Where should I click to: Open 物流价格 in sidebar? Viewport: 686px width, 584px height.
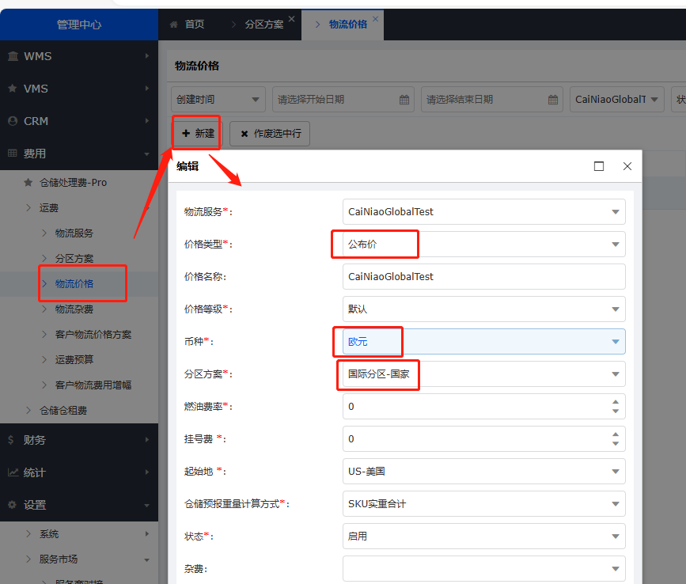(x=74, y=284)
